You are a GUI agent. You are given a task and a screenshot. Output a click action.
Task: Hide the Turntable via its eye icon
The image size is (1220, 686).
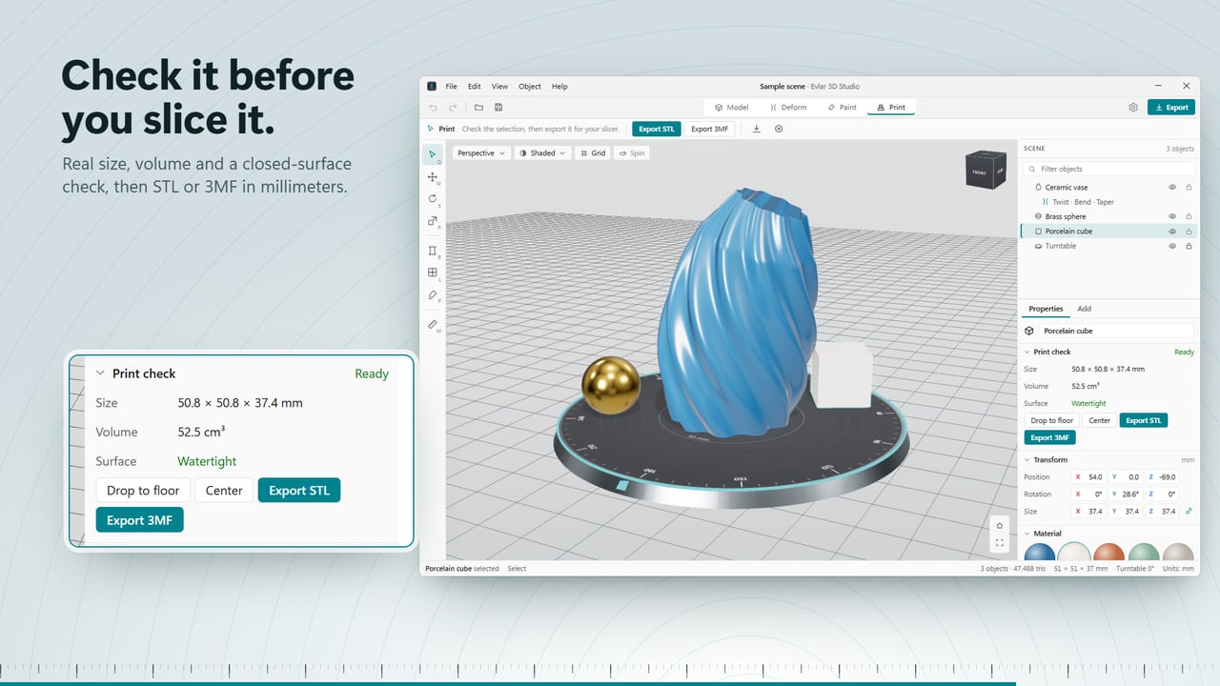pos(1173,246)
